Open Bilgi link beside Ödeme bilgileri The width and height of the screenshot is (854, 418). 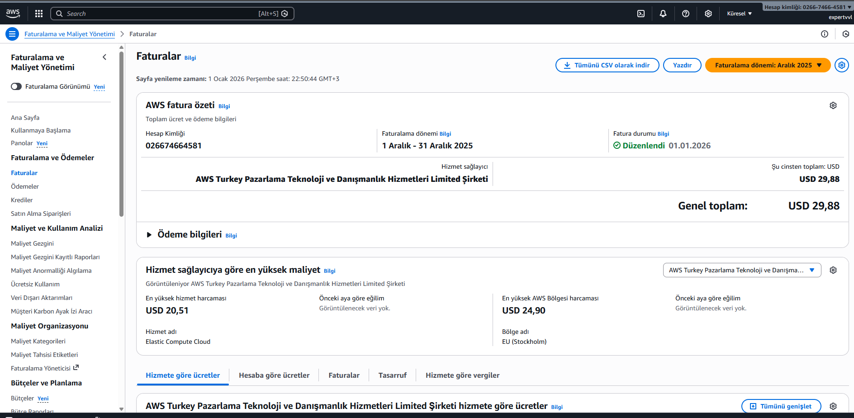[231, 236]
